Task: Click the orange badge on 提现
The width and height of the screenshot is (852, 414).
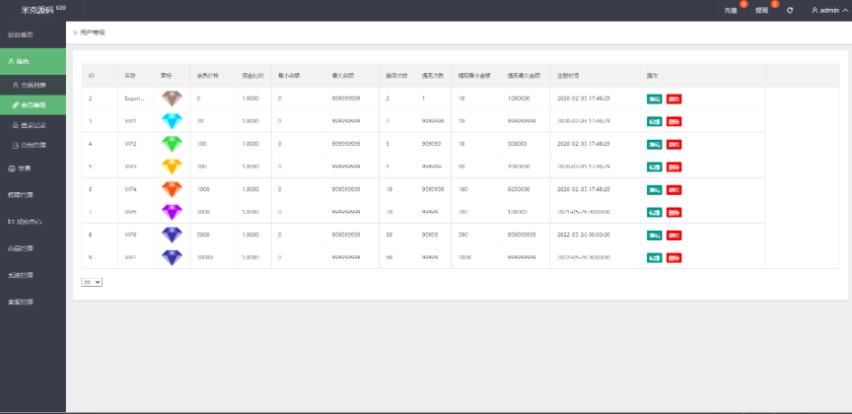Action: [x=774, y=5]
